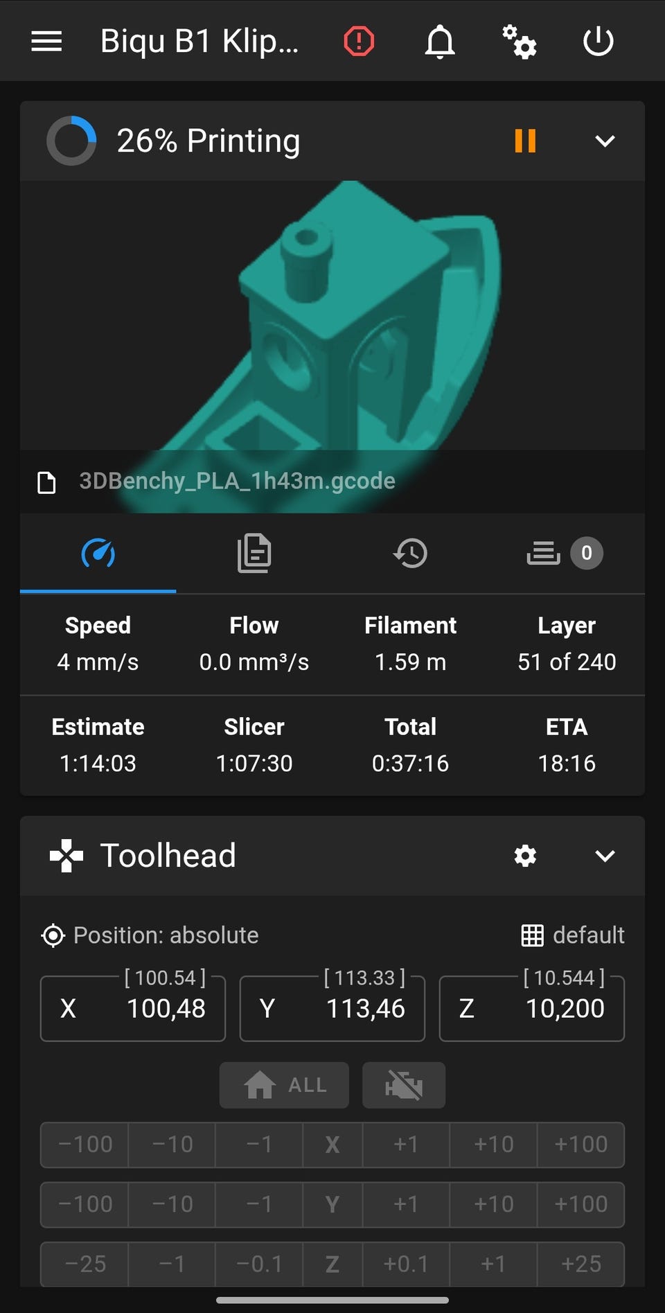The image size is (665, 1313).
Task: Toggle the Position: absolute mode
Action: 150,935
